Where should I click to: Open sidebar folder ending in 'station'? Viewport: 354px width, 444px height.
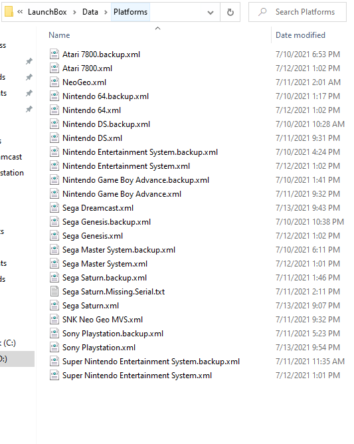tap(12, 173)
